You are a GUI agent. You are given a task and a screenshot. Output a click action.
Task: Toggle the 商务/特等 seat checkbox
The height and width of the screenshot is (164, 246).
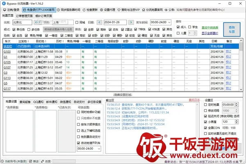tap(26, 36)
